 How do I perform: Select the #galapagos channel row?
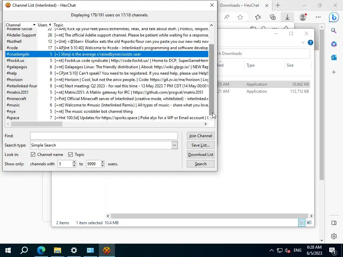pos(107,67)
